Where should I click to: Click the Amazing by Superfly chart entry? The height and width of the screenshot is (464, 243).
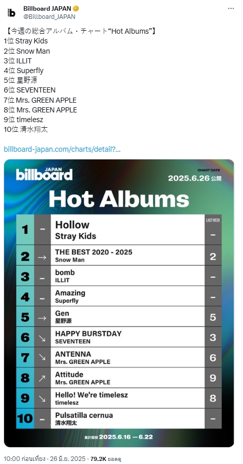pyautogui.click(x=128, y=296)
